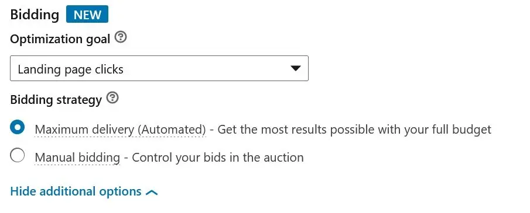Open the help icon beside Optimization goal
This screenshot has width=530, height=213.
click(121, 37)
